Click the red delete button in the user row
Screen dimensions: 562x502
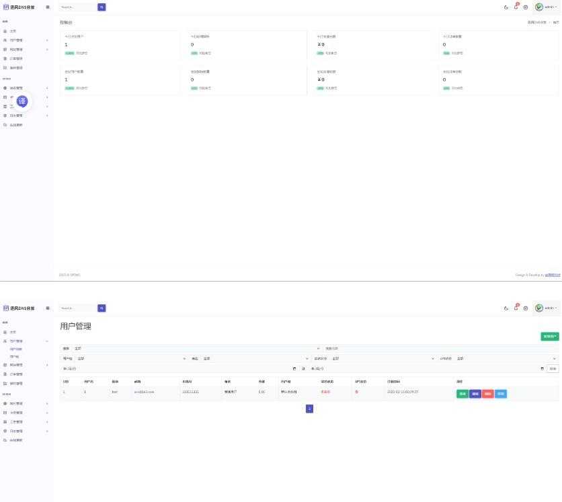[x=487, y=394]
